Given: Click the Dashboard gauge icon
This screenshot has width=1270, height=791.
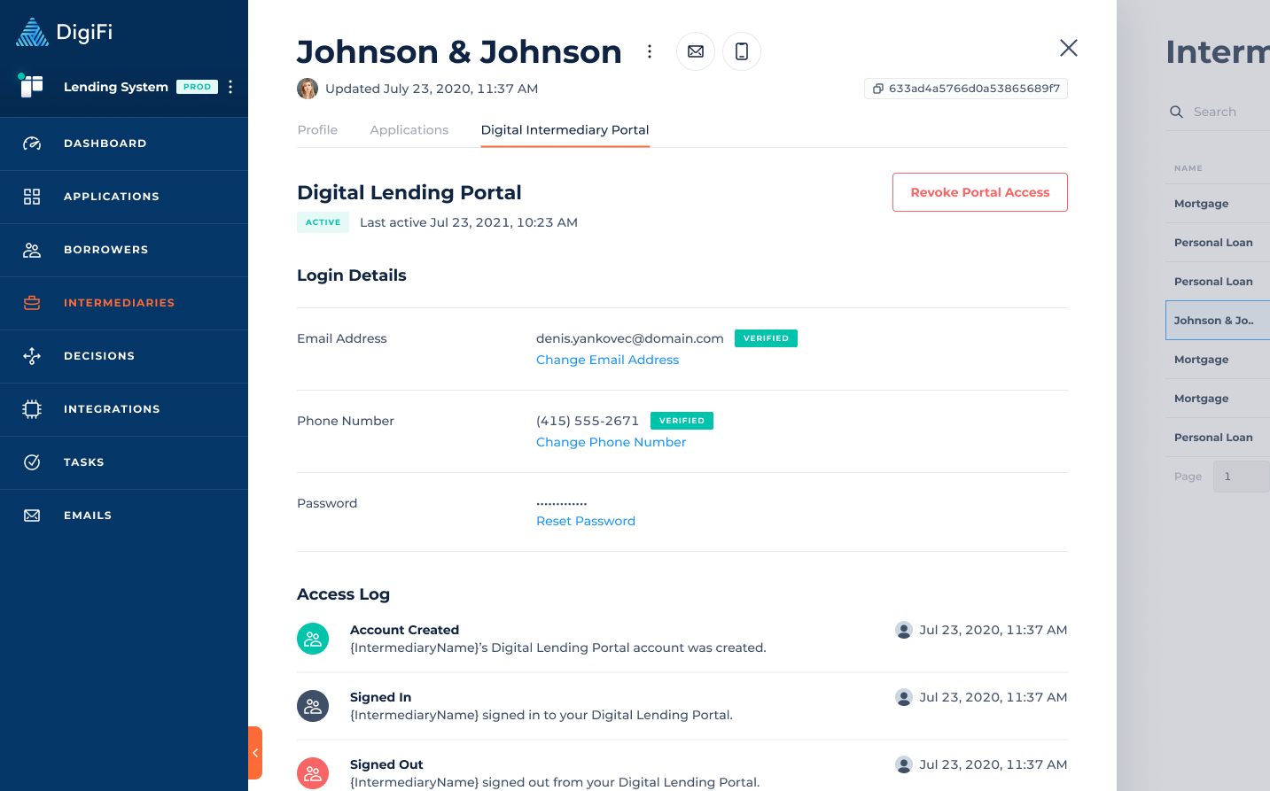Looking at the screenshot, I should pos(32,143).
